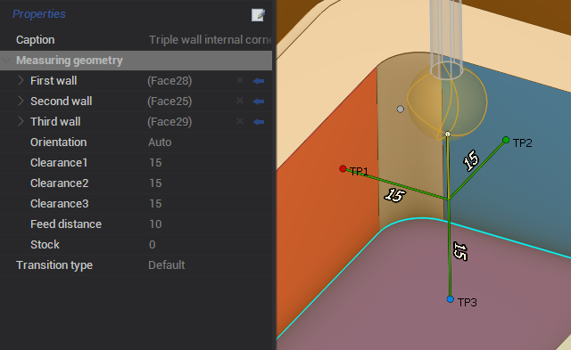Click the gray point on corner fillet
Screen dimensions: 571x350
[x=401, y=109]
